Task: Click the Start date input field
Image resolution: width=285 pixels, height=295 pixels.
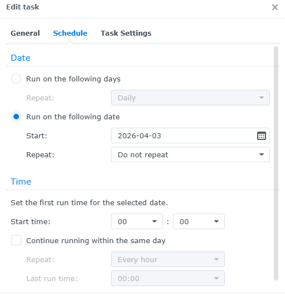Action: (190, 136)
